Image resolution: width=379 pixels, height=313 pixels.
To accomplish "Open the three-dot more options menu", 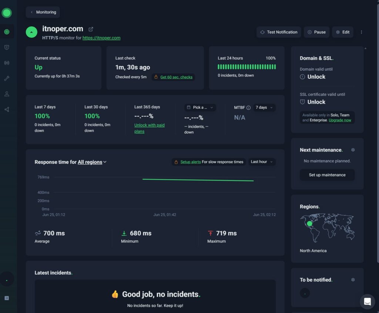I will coord(361,32).
